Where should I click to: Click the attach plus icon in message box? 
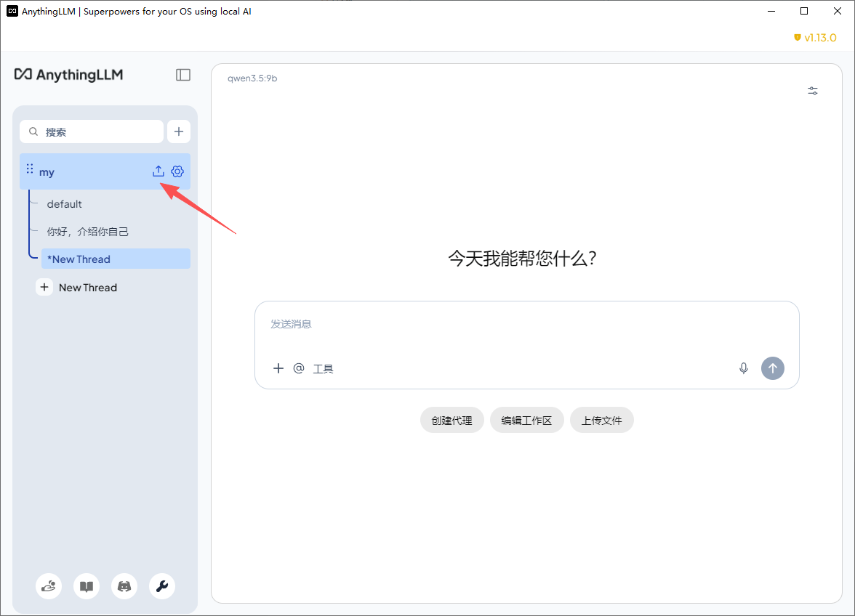coord(278,368)
